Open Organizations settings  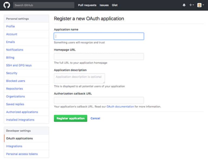[x=27, y=96]
